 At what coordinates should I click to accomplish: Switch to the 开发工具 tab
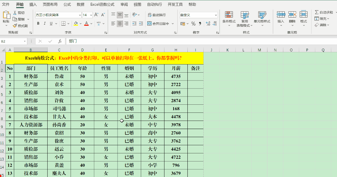(x=175, y=4)
